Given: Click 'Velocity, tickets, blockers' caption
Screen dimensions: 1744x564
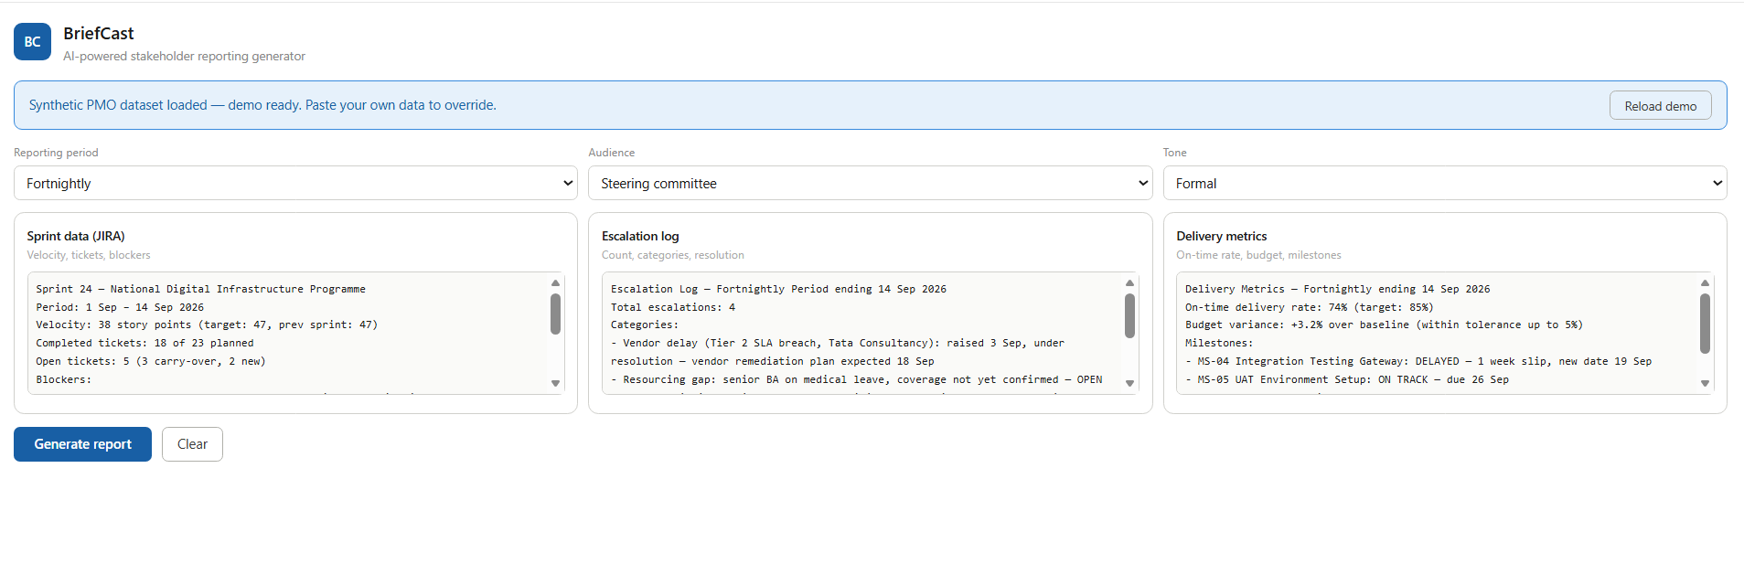Looking at the screenshot, I should [x=89, y=255].
